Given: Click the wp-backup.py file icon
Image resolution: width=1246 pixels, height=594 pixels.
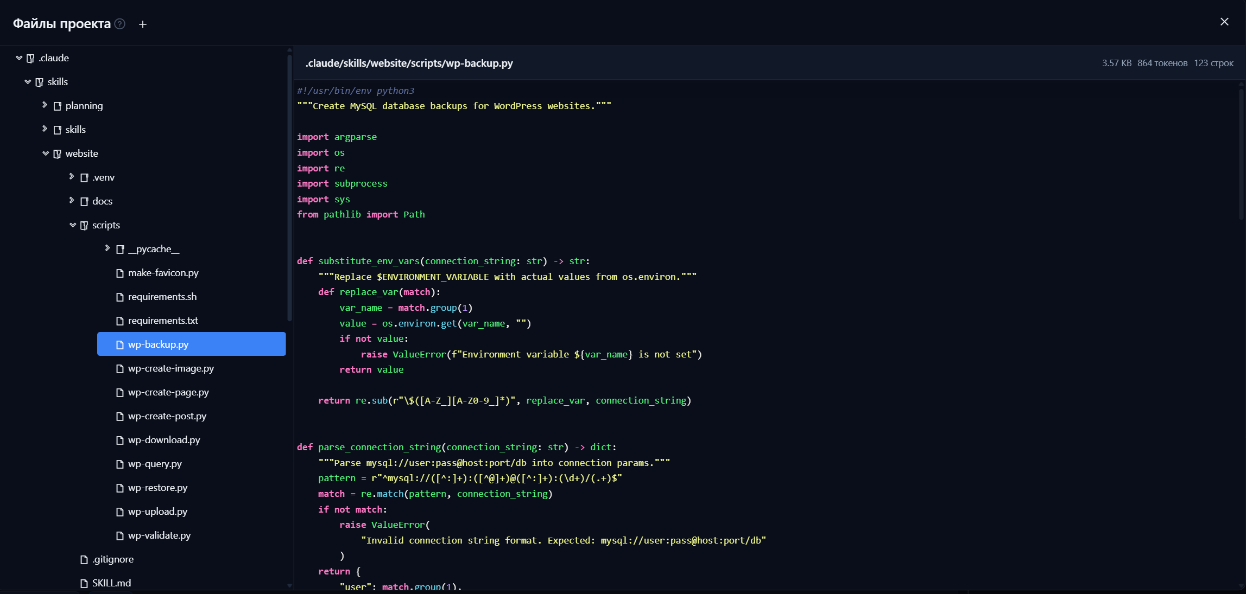Looking at the screenshot, I should coord(120,344).
